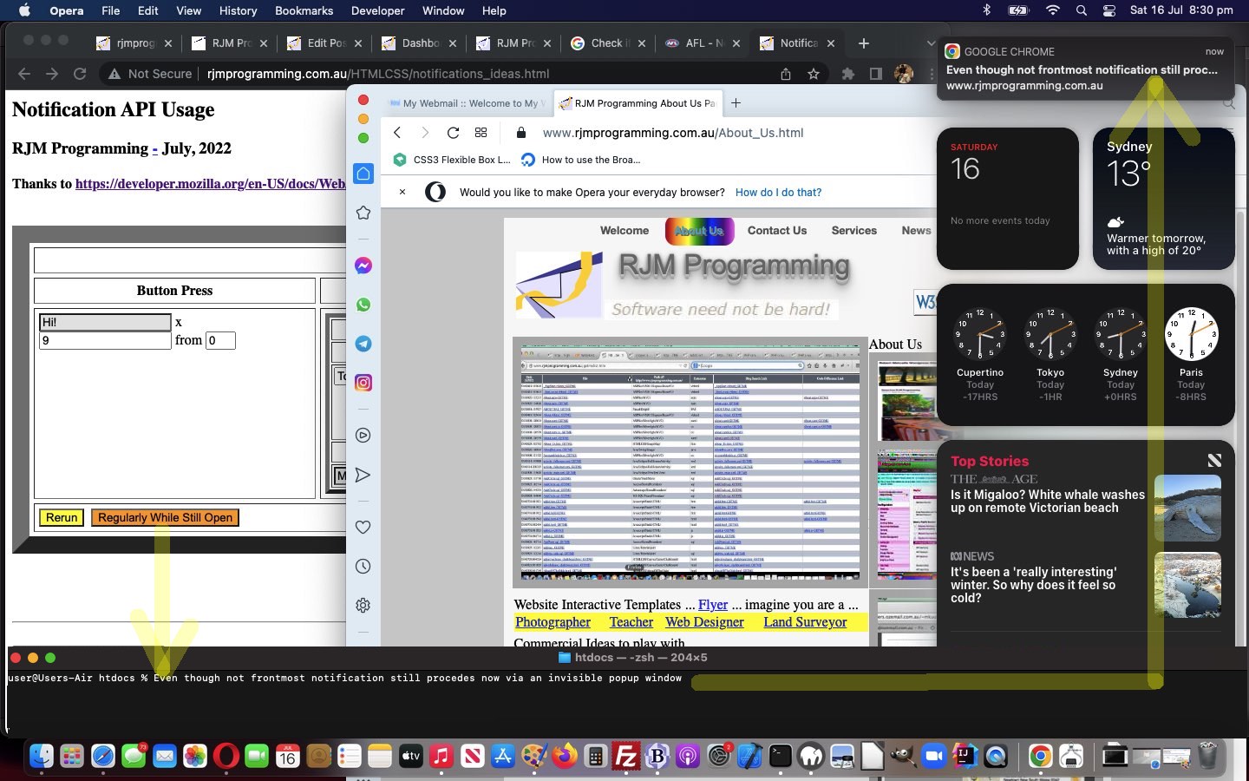Reload Chrome notifications_ideas page
Screen dimensions: 1249x781
80,74
